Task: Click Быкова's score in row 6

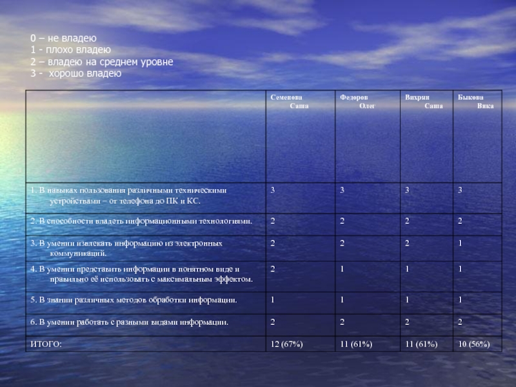Action: point(460,322)
